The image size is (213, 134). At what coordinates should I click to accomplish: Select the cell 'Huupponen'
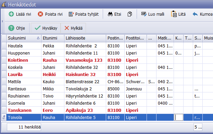click(x=24, y=53)
